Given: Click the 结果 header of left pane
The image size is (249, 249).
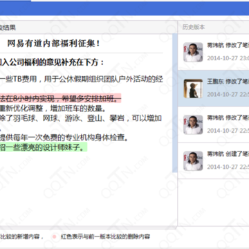Looking at the screenshot, I should click(8, 28).
